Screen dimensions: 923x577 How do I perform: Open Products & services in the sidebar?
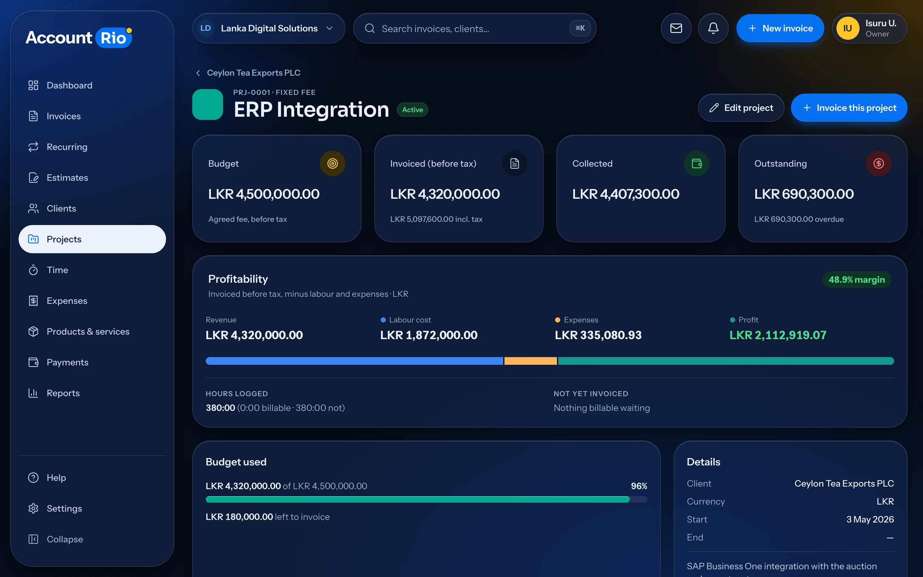pos(92,331)
